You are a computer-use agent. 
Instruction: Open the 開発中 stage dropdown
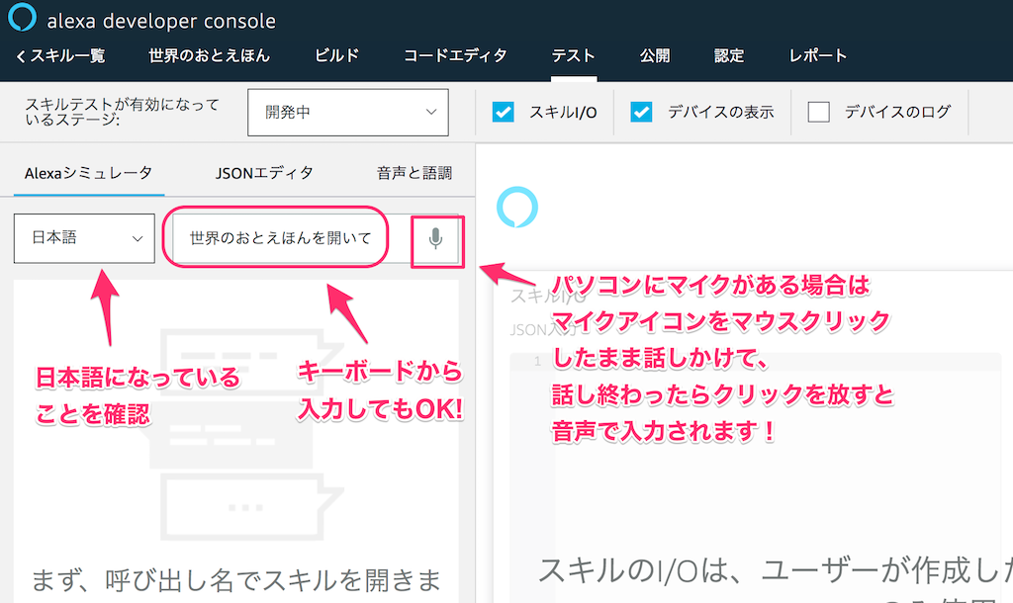click(x=347, y=113)
